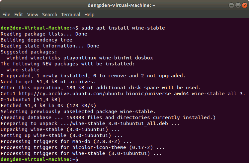Viewport: 250px width, 163px height.
Task: Click the hicolor-icon-theme trigger line
Action: click(82, 147)
